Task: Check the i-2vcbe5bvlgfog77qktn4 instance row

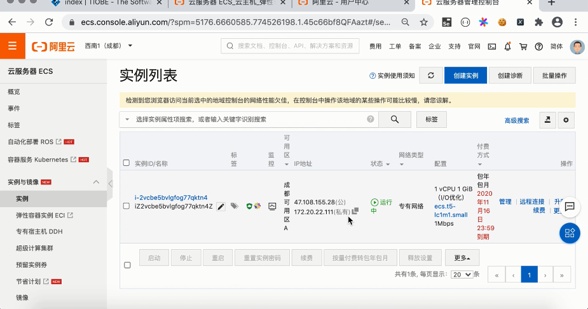Action: coord(126,206)
